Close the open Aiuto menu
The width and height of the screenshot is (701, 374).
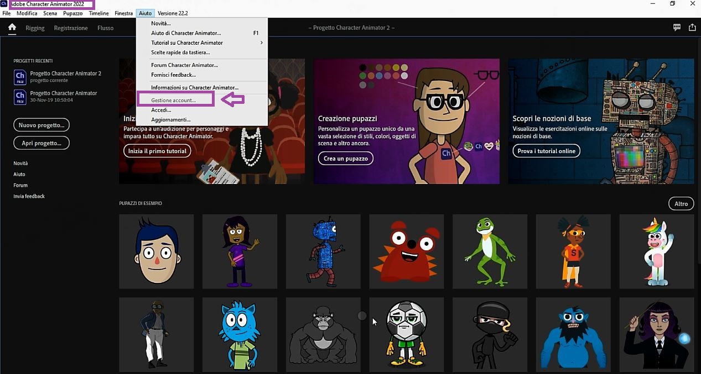[145, 13]
